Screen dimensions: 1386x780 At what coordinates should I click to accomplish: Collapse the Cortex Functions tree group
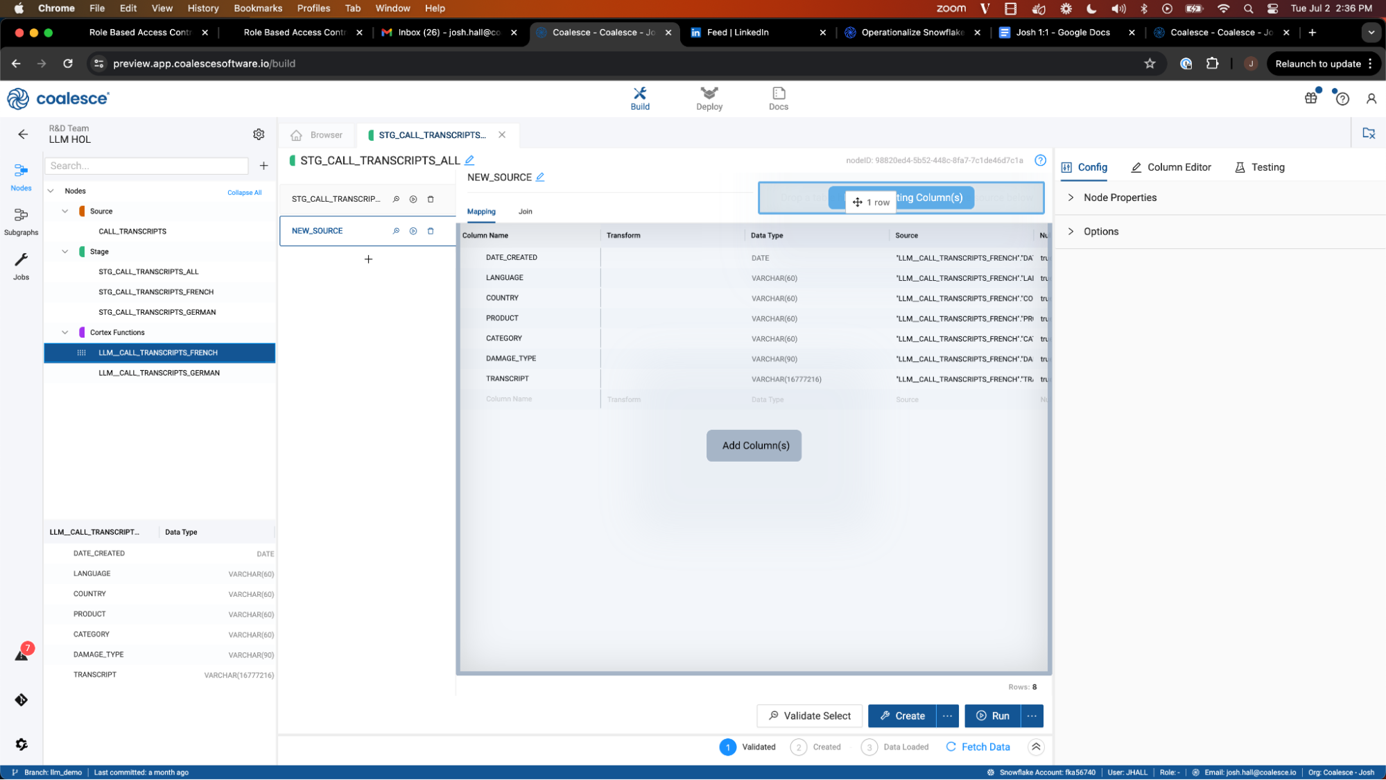[x=65, y=332]
